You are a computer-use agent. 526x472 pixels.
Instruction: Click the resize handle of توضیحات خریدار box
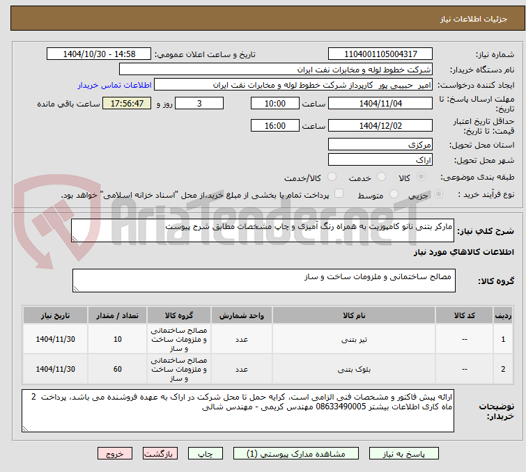click(26, 428)
